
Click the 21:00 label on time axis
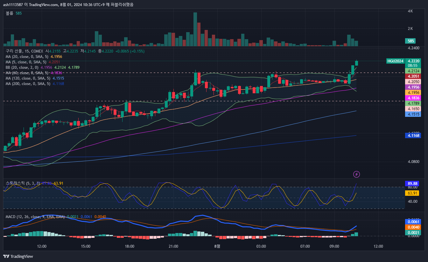[173, 246]
